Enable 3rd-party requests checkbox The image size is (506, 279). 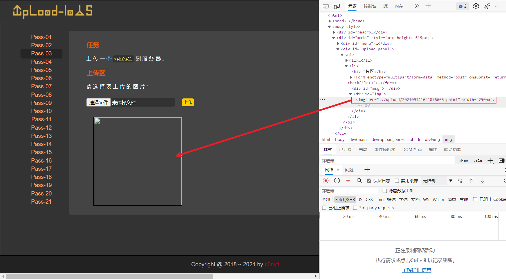coord(355,208)
